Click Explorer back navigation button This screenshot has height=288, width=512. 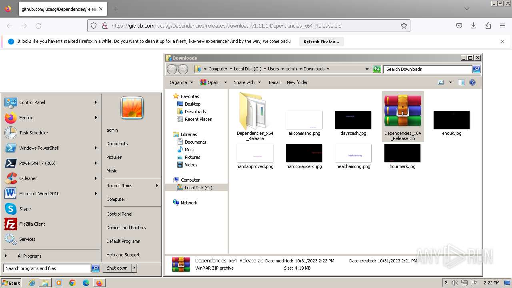tap(172, 69)
